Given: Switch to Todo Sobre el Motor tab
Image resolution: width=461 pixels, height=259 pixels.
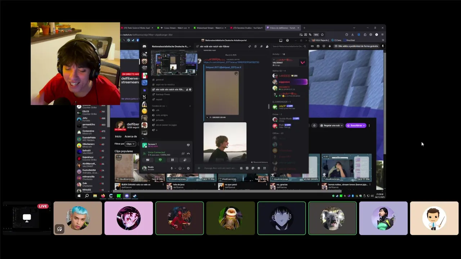Looking at the screenshot, I should coord(138,28).
